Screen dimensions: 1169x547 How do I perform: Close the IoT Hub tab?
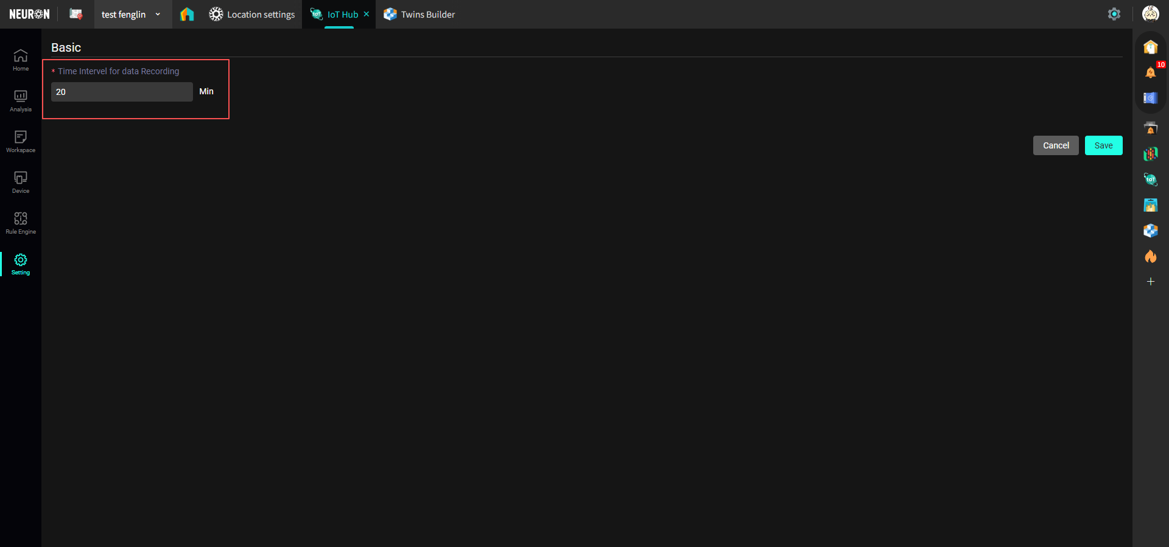pyautogui.click(x=367, y=14)
